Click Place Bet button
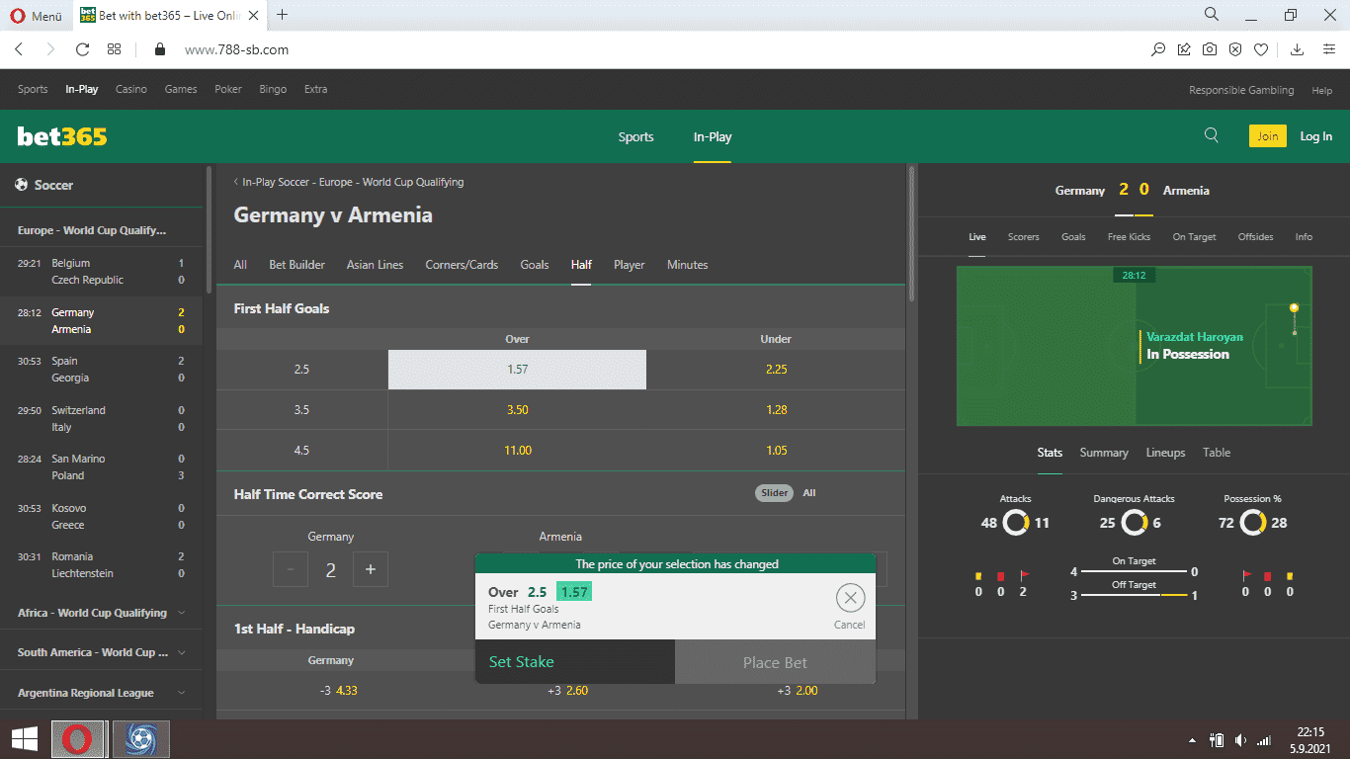1350x759 pixels. click(x=775, y=662)
